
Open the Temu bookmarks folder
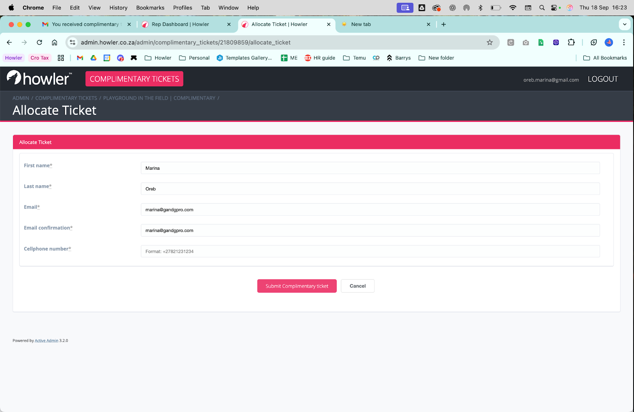tap(354, 58)
